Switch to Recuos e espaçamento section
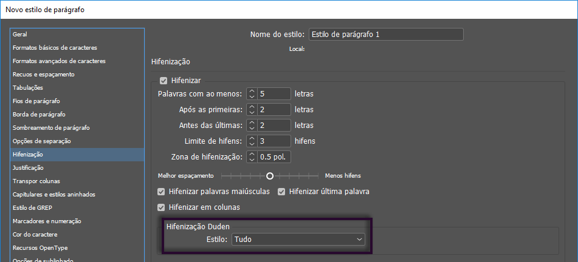This screenshot has height=262, width=578. (44, 75)
